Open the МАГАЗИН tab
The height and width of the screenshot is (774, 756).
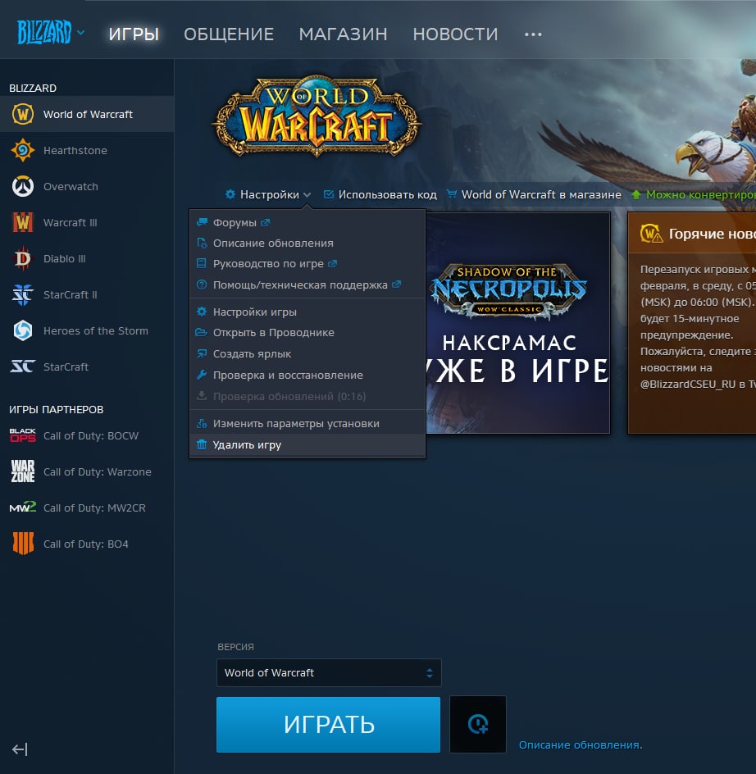pyautogui.click(x=344, y=34)
